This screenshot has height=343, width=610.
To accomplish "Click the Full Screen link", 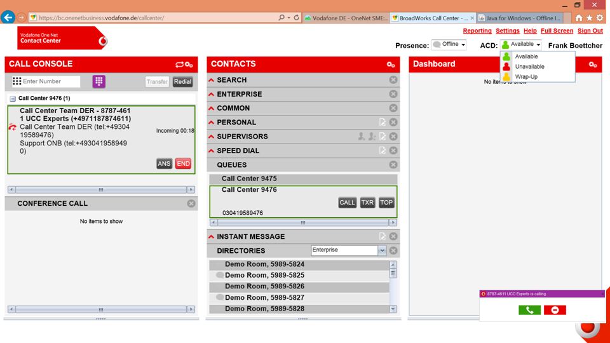I will tap(557, 30).
